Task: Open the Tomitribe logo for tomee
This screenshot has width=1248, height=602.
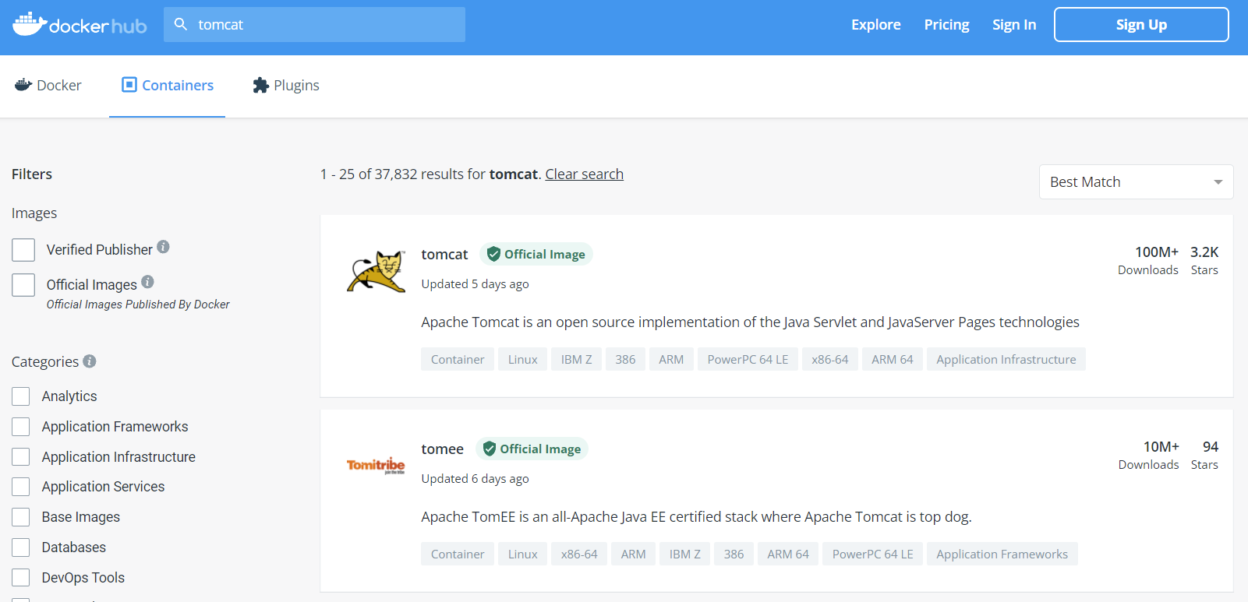Action: (x=376, y=466)
